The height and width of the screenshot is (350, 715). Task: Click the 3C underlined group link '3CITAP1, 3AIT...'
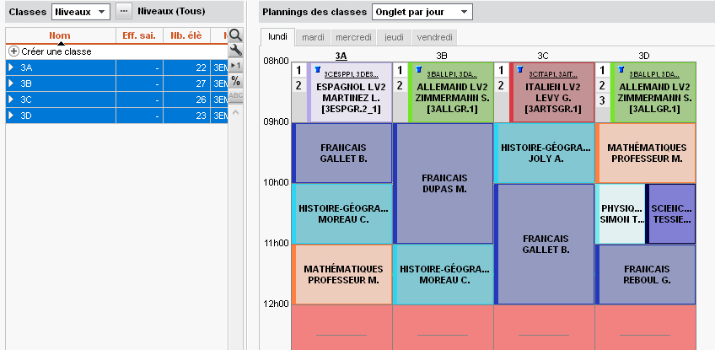552,74
